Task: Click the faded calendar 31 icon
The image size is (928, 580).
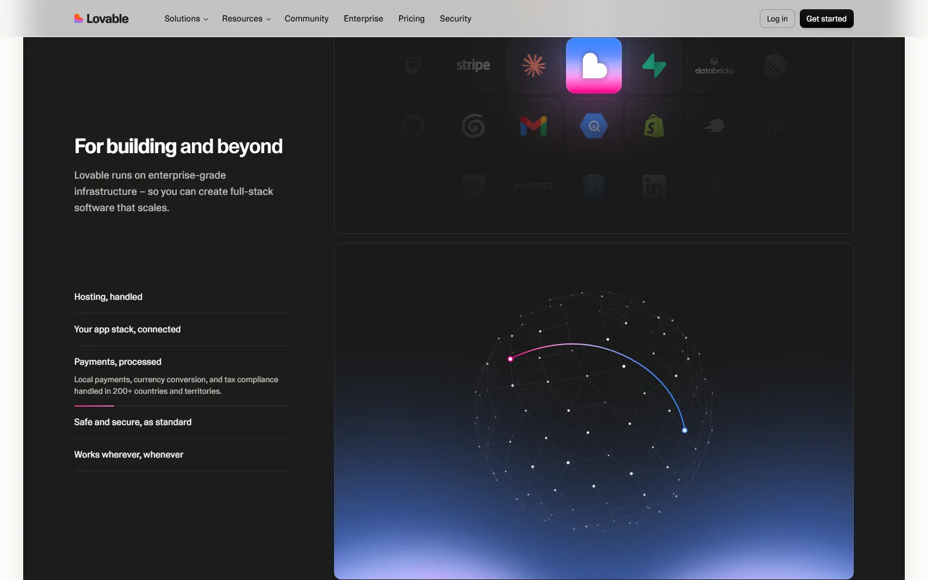Action: point(594,186)
